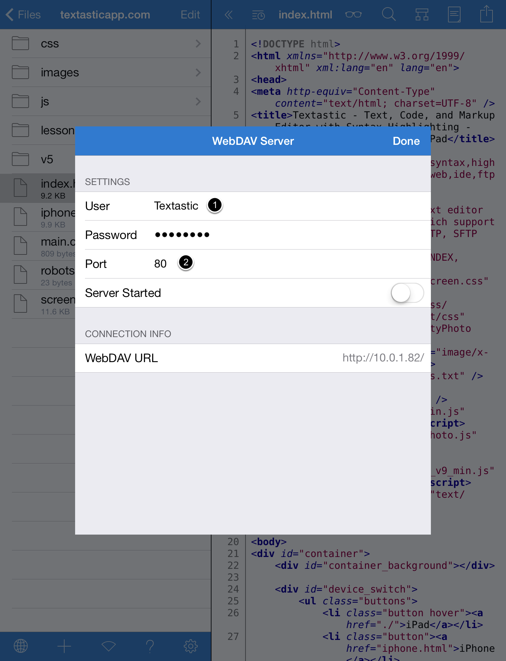Expand js folder chevron

(x=198, y=101)
